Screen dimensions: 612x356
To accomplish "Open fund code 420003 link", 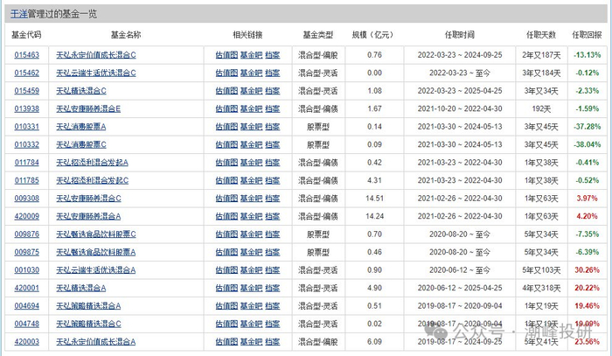I will tap(26, 342).
